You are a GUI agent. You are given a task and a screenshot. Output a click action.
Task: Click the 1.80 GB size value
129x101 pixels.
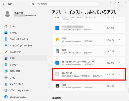(x=111, y=75)
